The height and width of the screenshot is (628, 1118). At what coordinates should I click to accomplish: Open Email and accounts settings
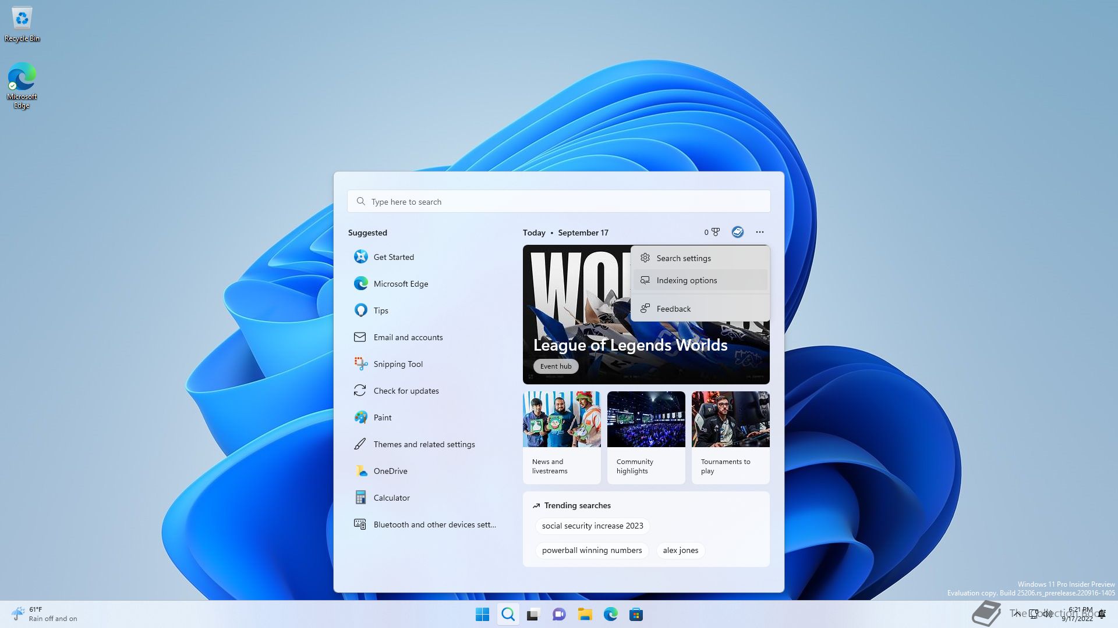click(x=408, y=337)
